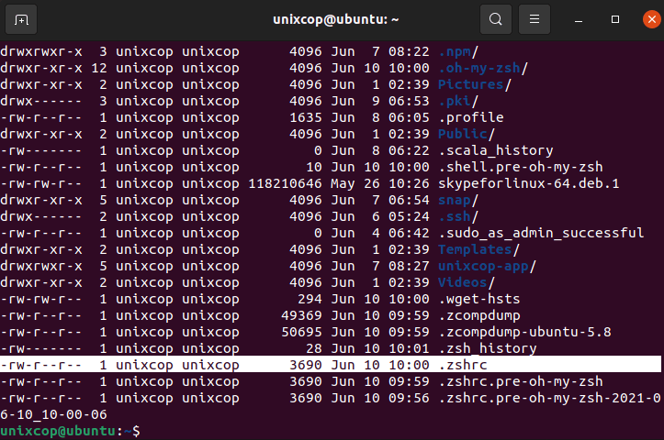Viewport: 664px width, 440px height.
Task: Click the Templates/ directory name
Action: pos(479,250)
